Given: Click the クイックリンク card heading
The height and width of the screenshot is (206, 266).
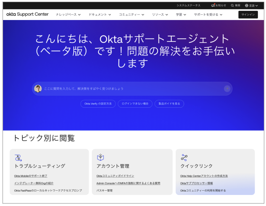Looking at the screenshot, I should pyautogui.click(x=196, y=166).
